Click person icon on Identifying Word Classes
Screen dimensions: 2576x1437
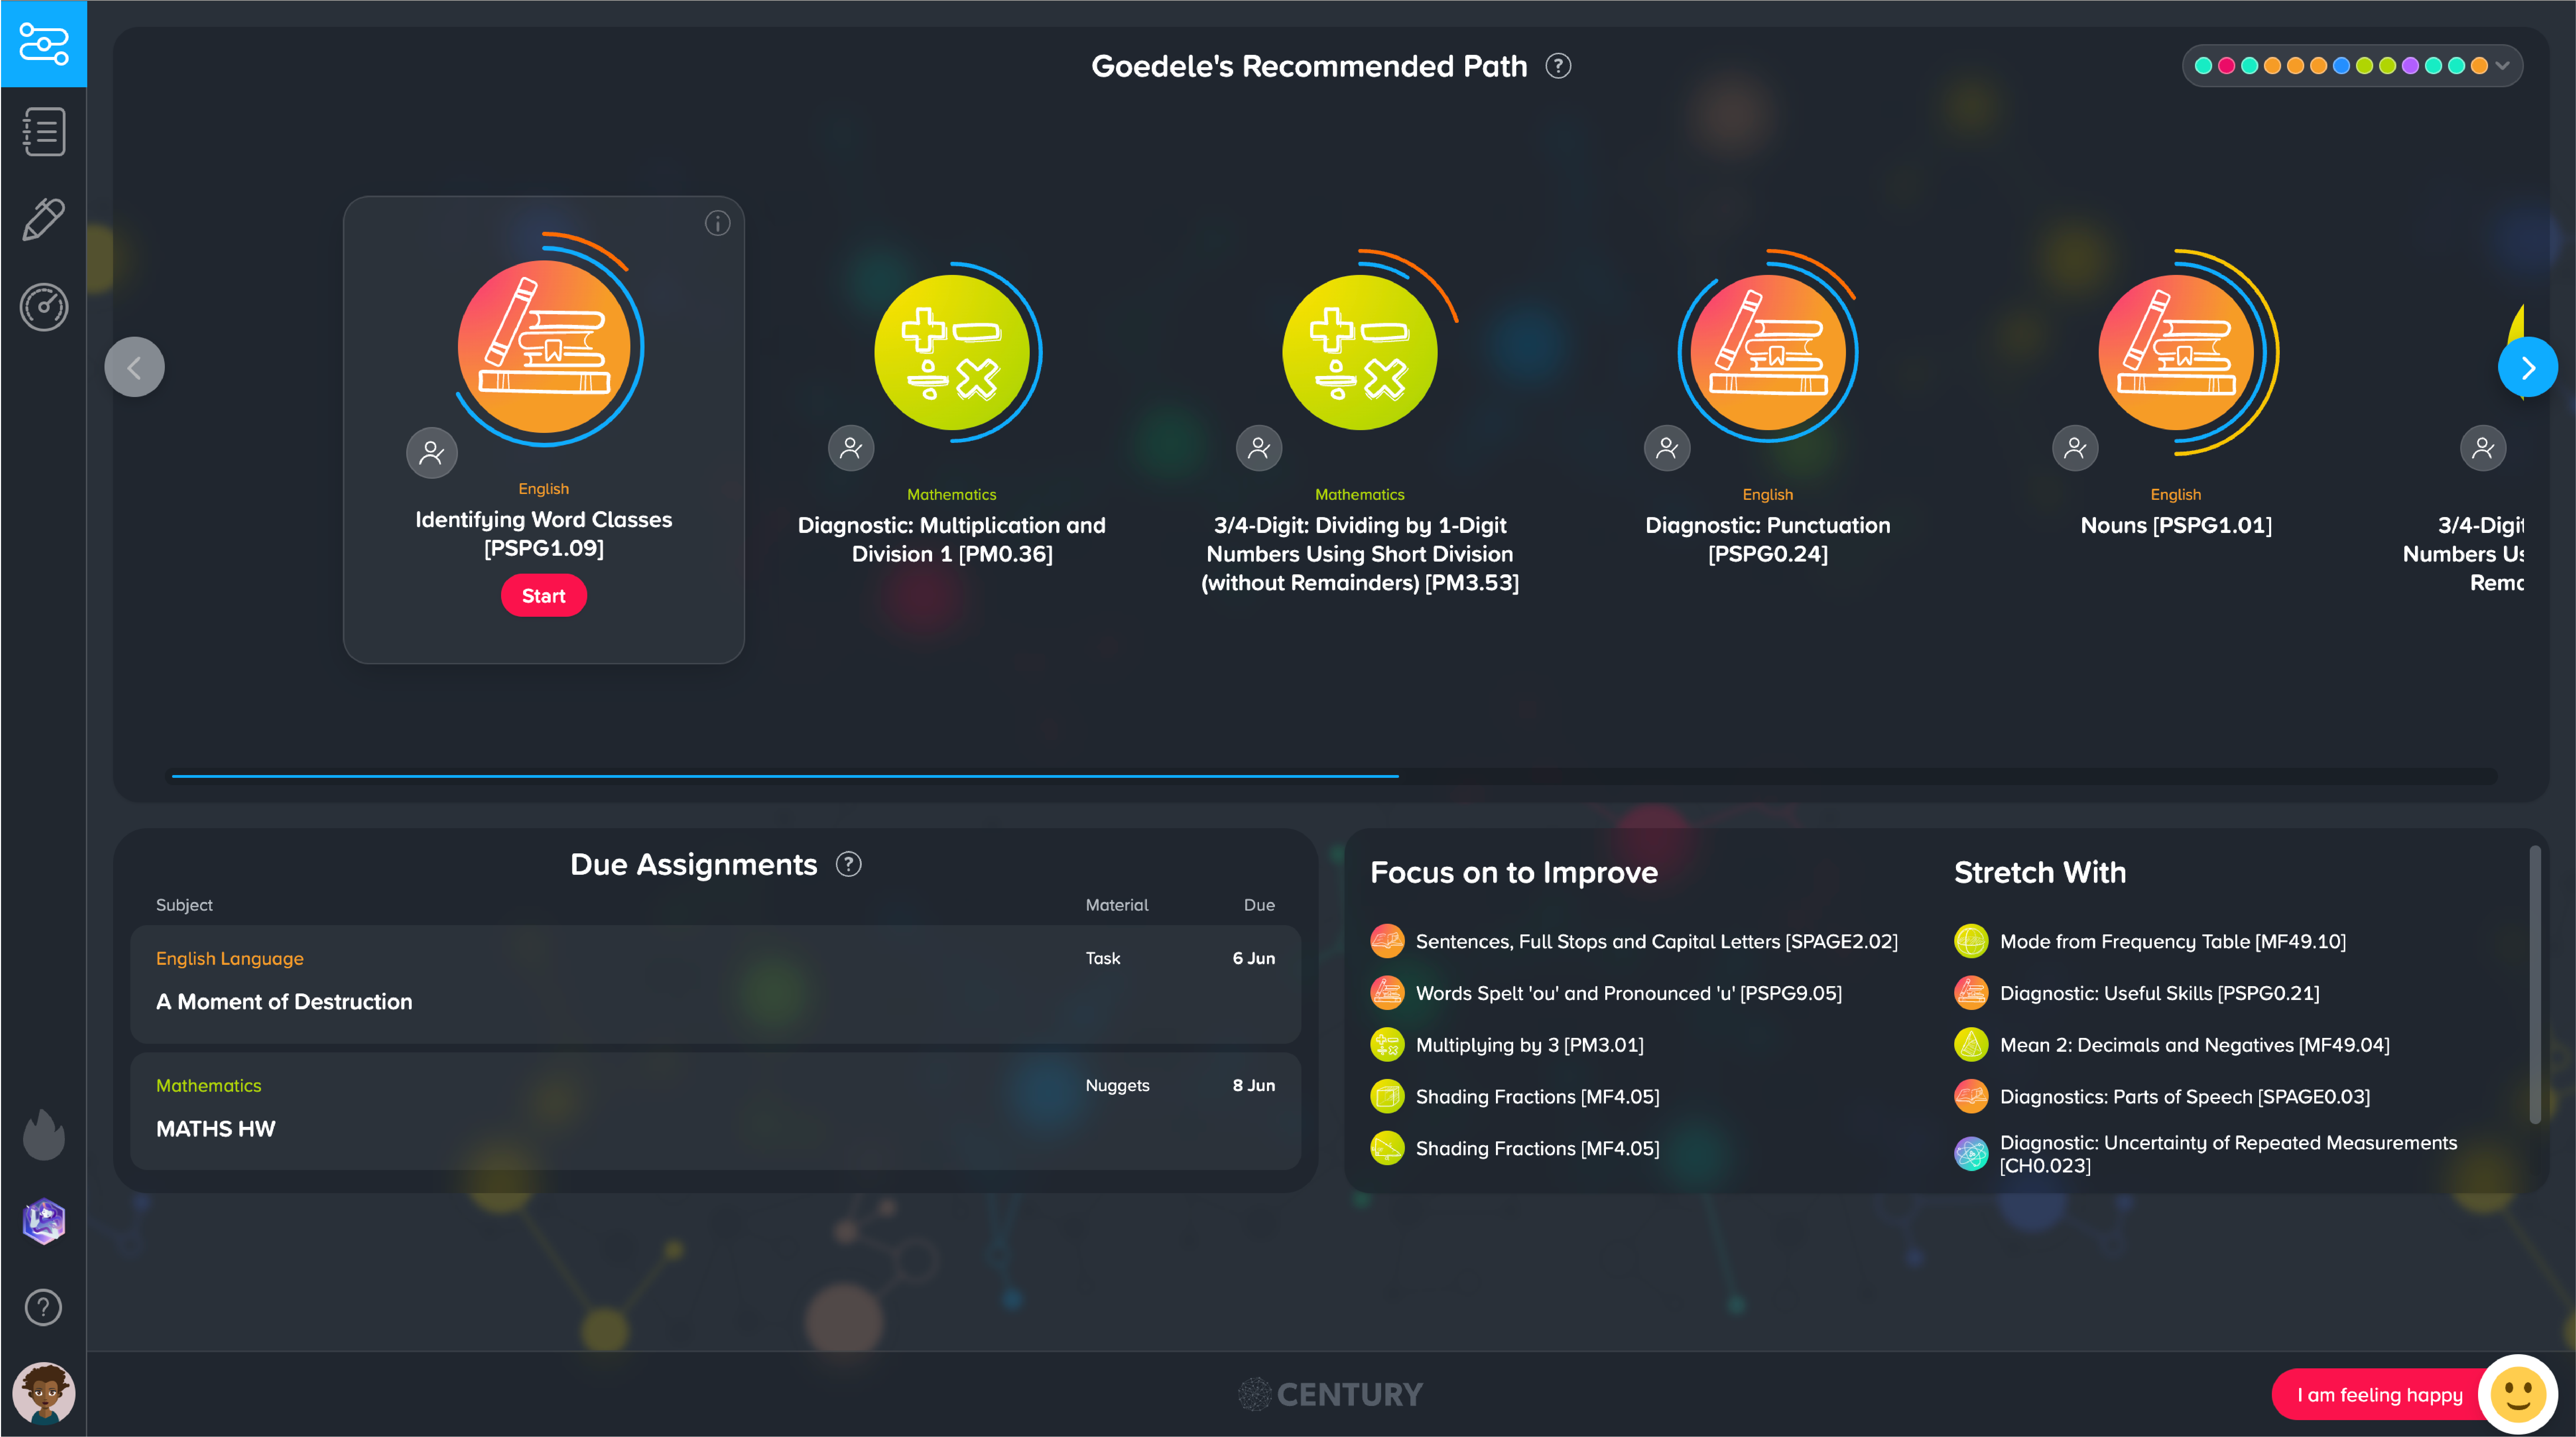tap(432, 453)
